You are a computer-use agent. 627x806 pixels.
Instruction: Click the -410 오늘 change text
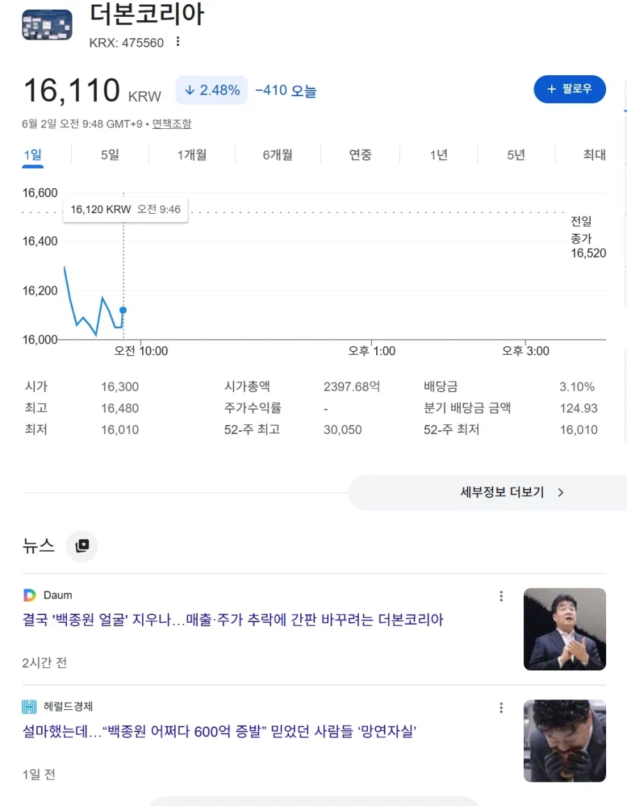click(x=286, y=91)
